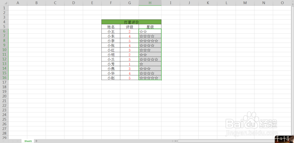The height and width of the screenshot is (143, 294).
Task: Select column B header
Action: 36,3
